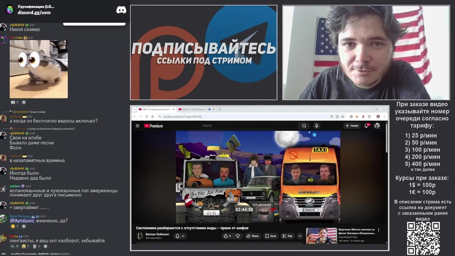Toggle thinking emoji reaction on Ennio's message
The image size is (455, 256).
coord(14,226)
